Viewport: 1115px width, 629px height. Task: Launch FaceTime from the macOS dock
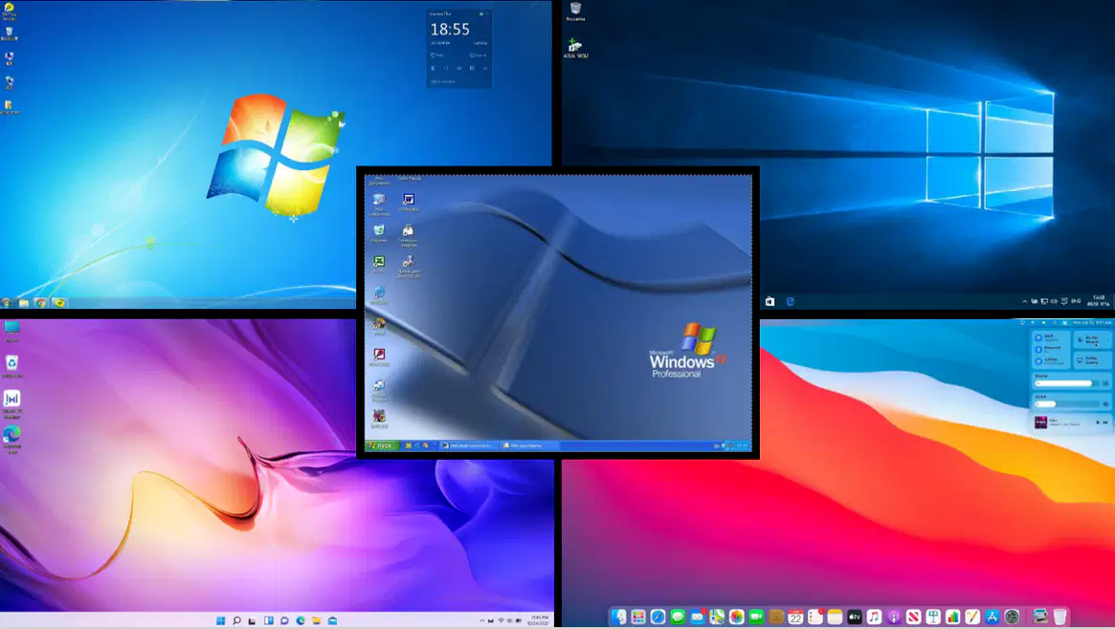pyautogui.click(x=756, y=617)
